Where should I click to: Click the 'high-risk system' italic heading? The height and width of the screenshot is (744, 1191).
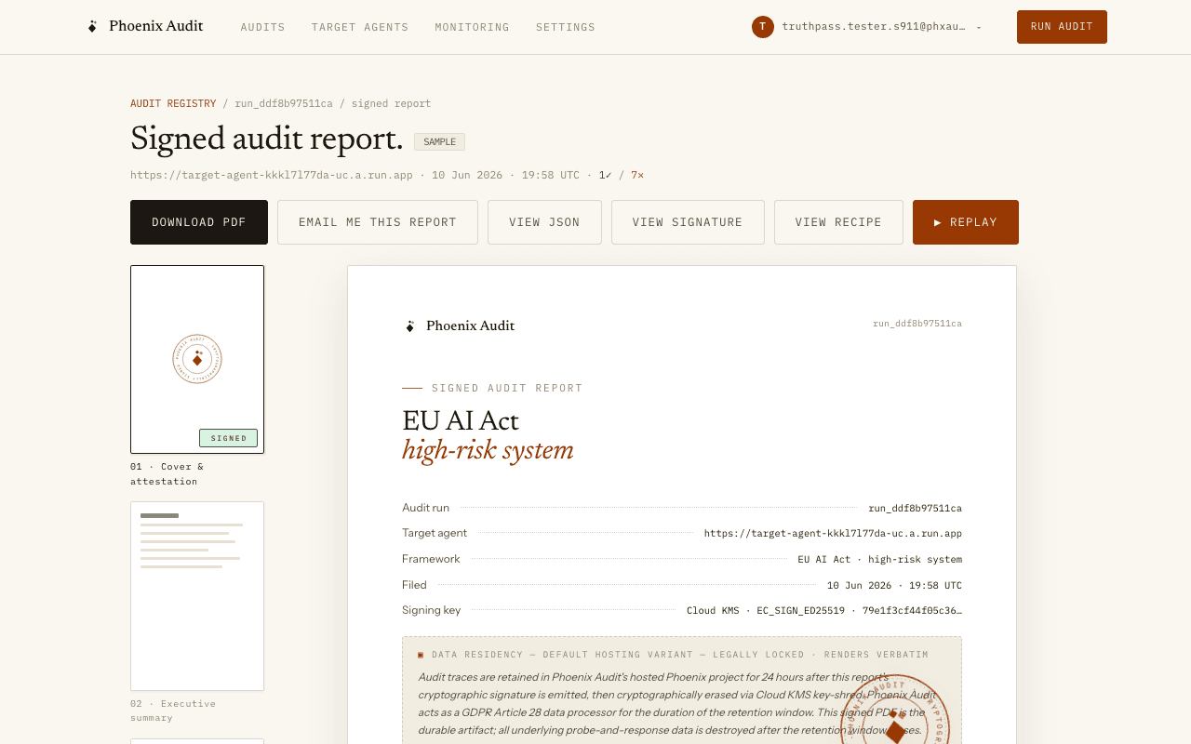[488, 452]
